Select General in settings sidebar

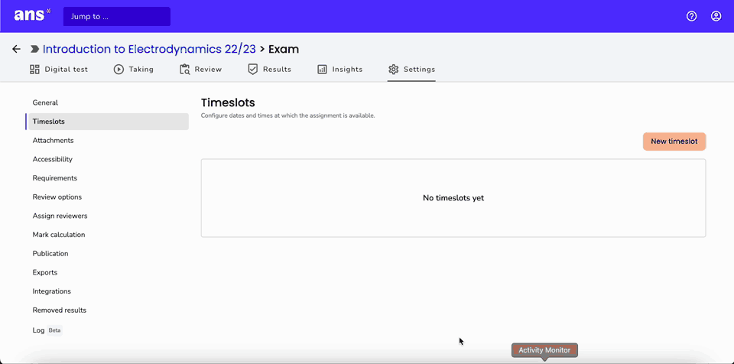coord(45,102)
